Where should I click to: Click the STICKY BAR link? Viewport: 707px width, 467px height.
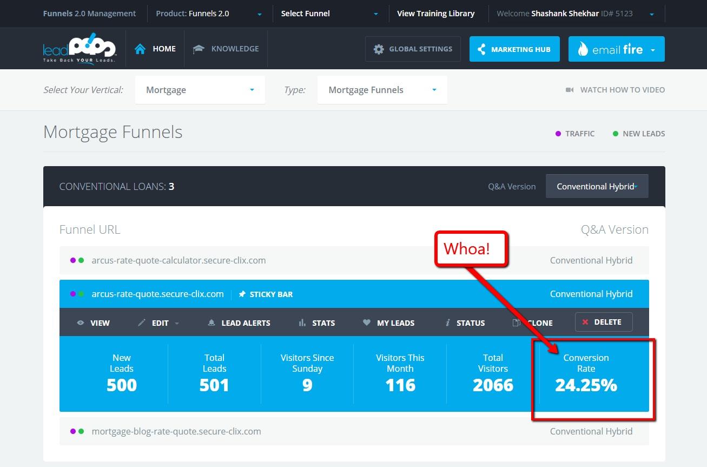(266, 294)
